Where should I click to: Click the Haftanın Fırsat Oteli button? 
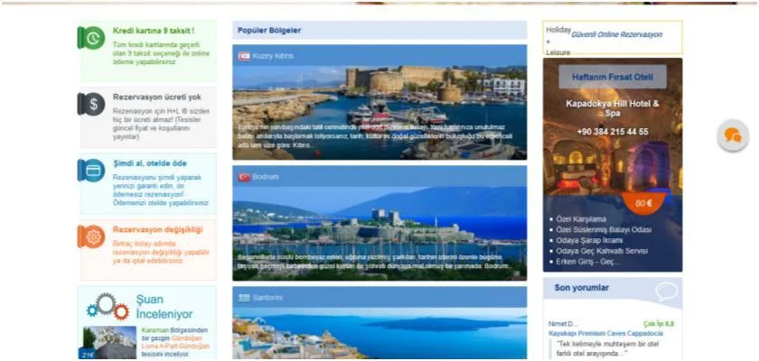pos(612,79)
